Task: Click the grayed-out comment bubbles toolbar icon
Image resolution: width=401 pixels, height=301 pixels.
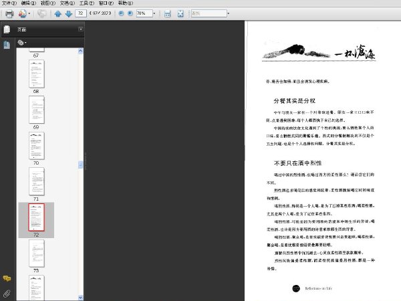Action: (41, 13)
